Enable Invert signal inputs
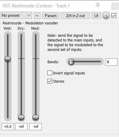This screenshot has height=137, width=119. click(x=50, y=73)
